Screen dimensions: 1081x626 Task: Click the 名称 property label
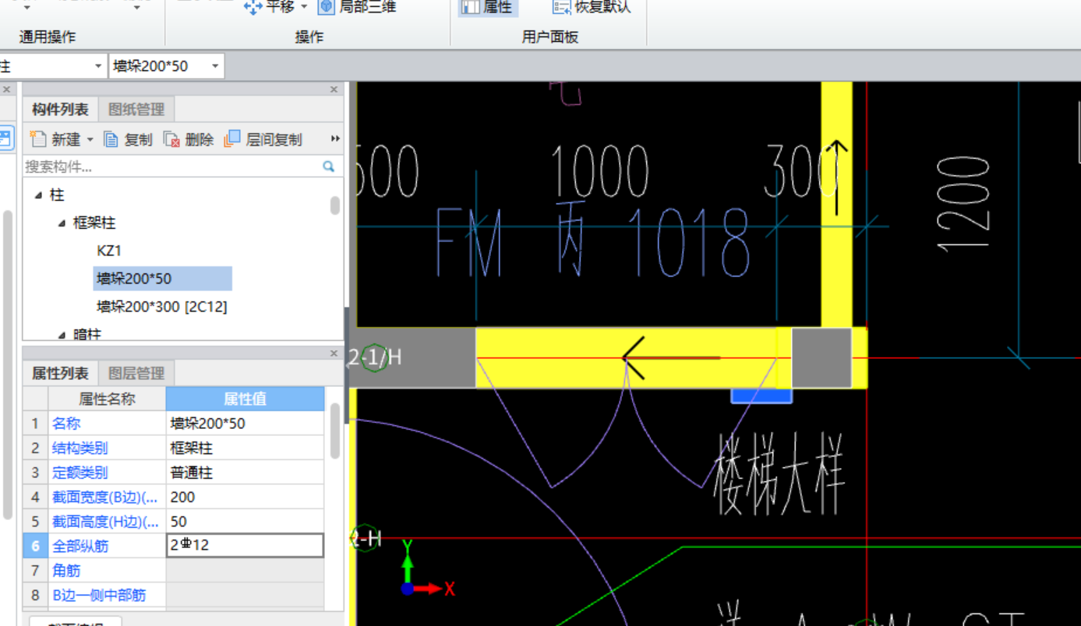pyautogui.click(x=66, y=424)
